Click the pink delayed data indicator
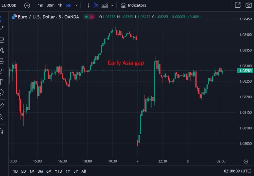The height and width of the screenshot is (176, 254). (x=92, y=17)
